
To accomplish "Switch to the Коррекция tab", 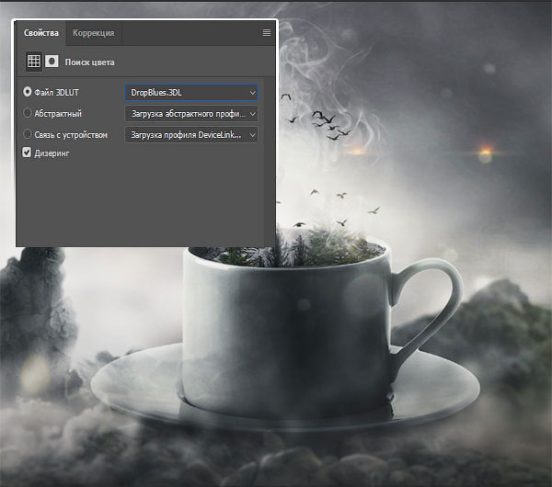I will [x=94, y=33].
